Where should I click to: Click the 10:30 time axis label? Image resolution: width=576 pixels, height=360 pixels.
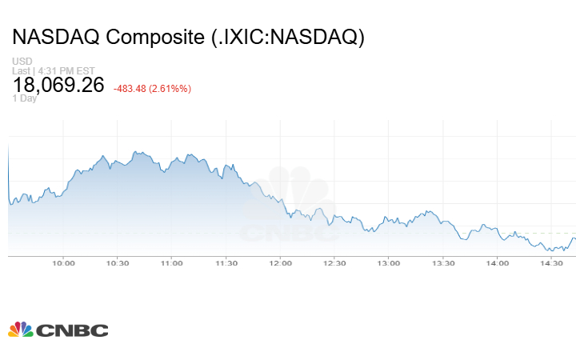coord(118,263)
